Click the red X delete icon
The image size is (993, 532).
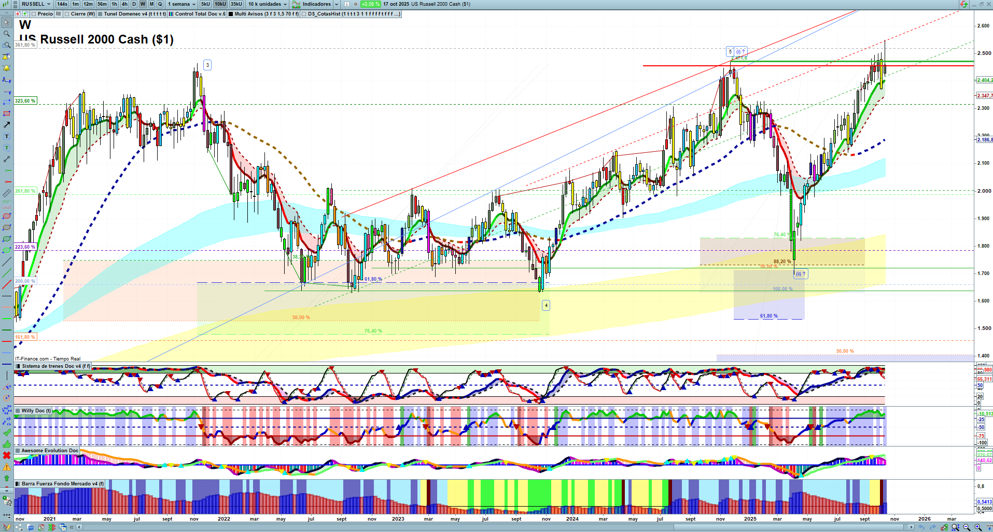point(7,455)
